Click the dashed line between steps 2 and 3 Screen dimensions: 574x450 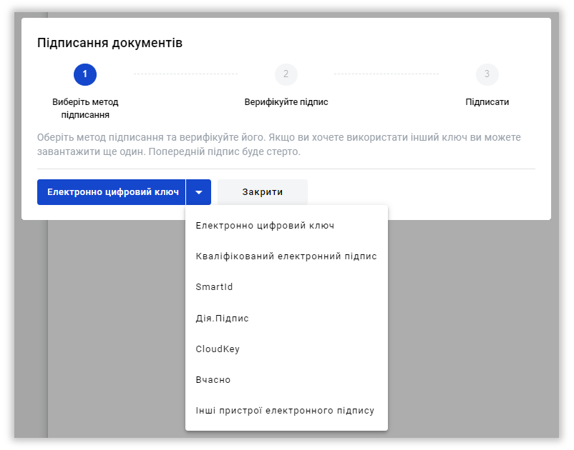click(386, 74)
